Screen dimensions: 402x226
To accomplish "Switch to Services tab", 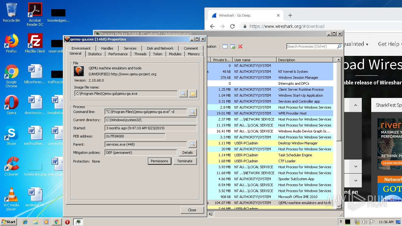I will [x=130, y=48].
